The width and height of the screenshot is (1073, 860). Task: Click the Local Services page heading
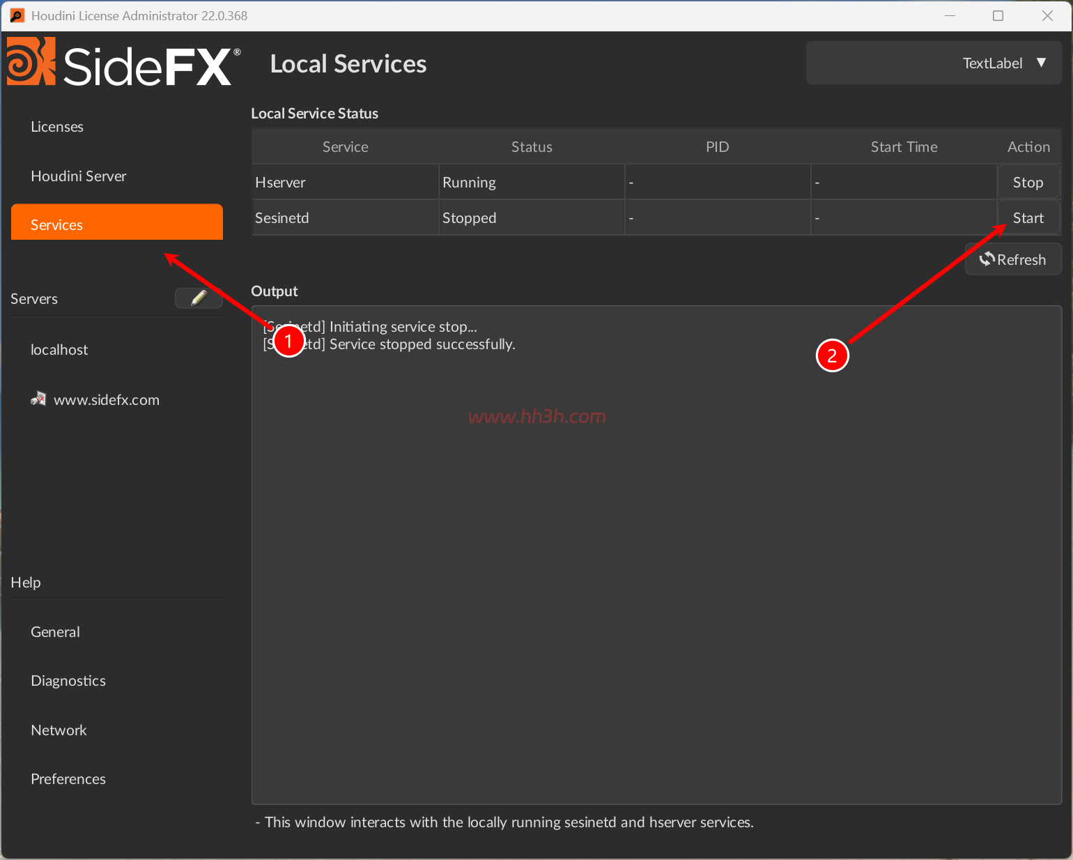coord(348,64)
